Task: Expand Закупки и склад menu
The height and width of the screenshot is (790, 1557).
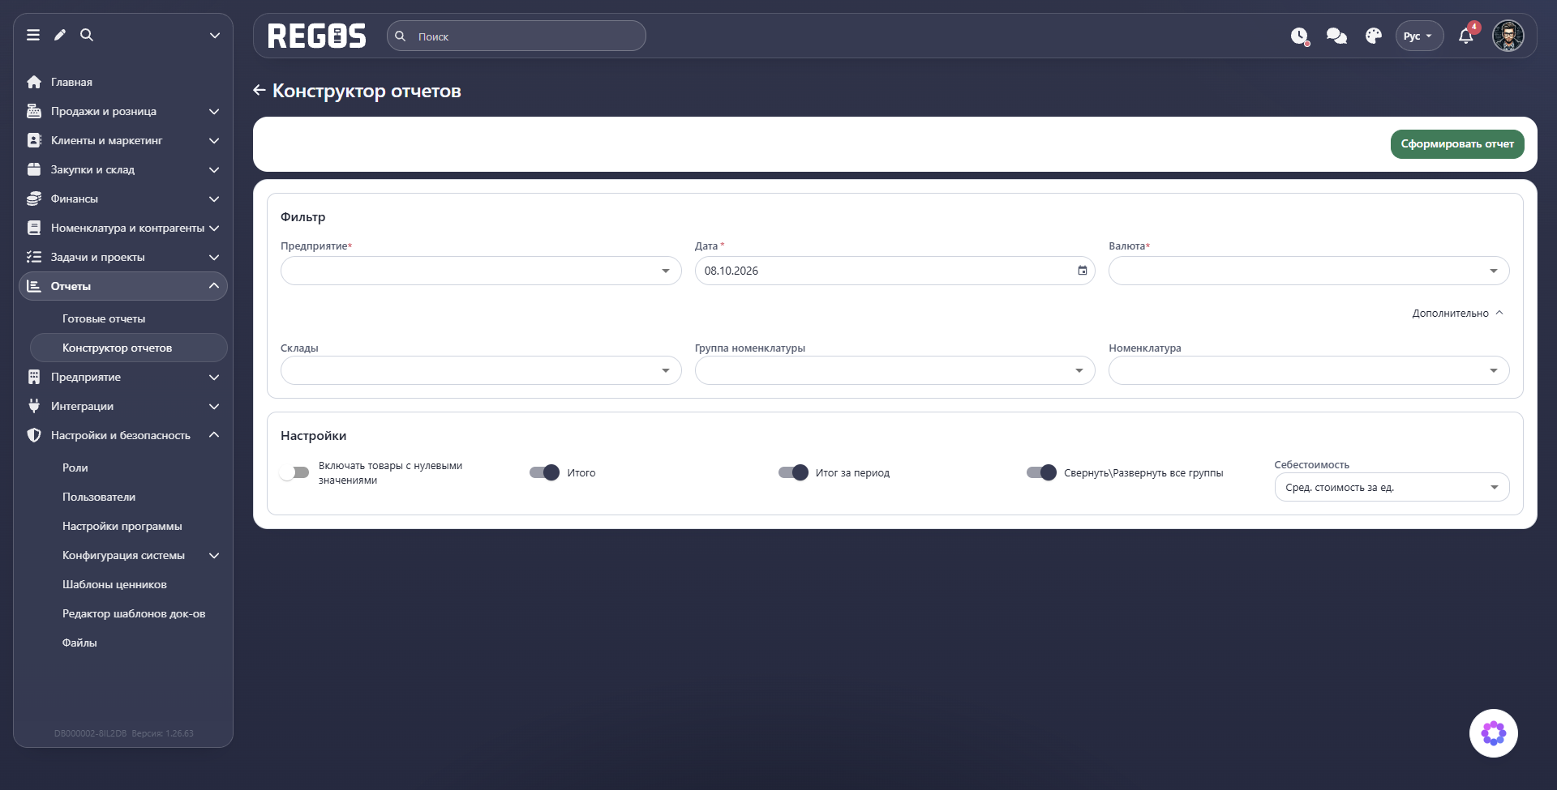Action: coord(123,169)
